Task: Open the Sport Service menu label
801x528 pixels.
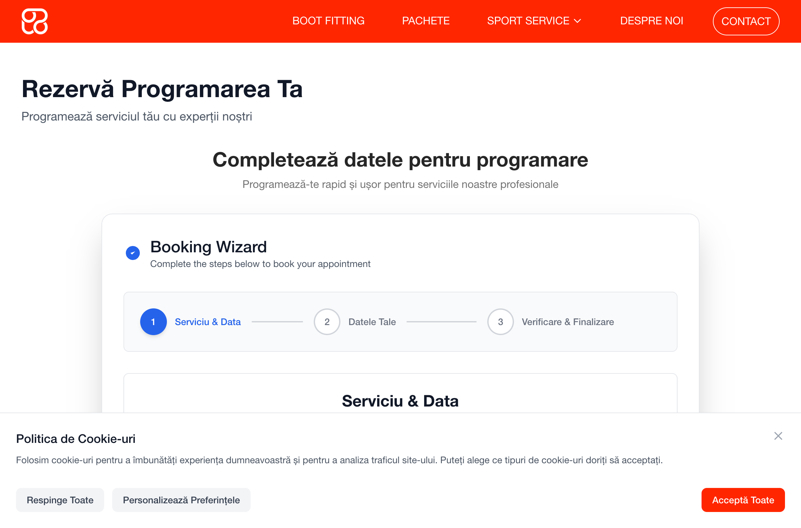Action: point(528,21)
